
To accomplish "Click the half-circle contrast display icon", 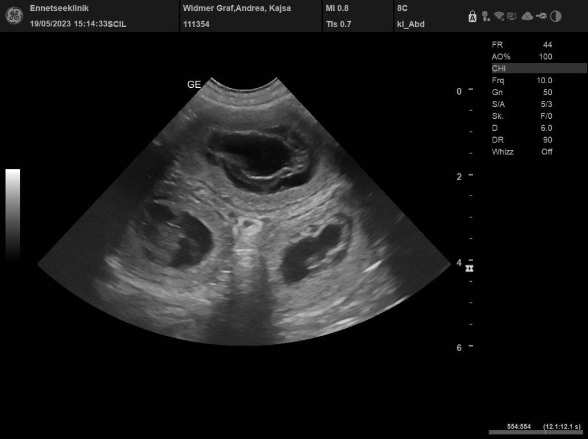I will coord(555,16).
